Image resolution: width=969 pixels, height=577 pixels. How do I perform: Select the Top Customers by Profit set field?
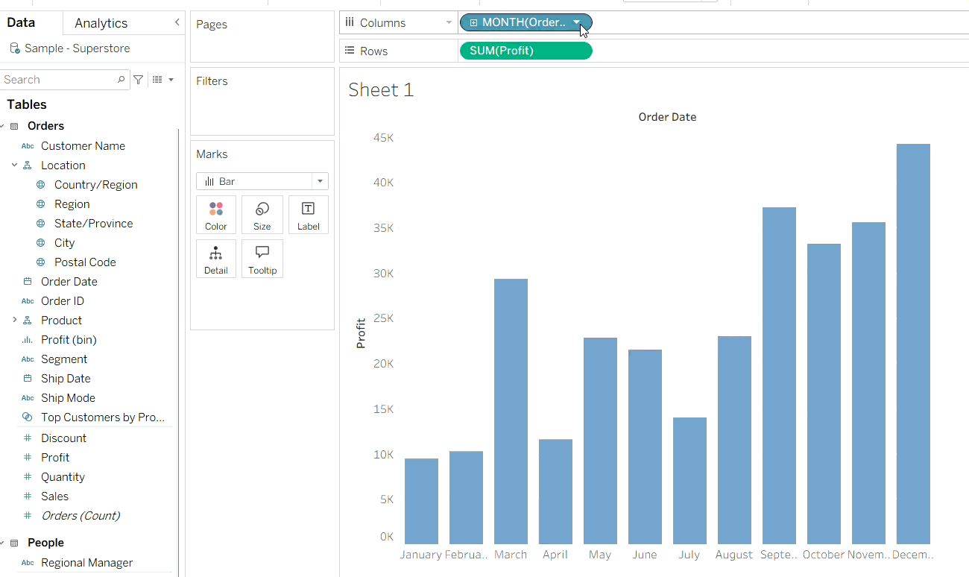[102, 417]
